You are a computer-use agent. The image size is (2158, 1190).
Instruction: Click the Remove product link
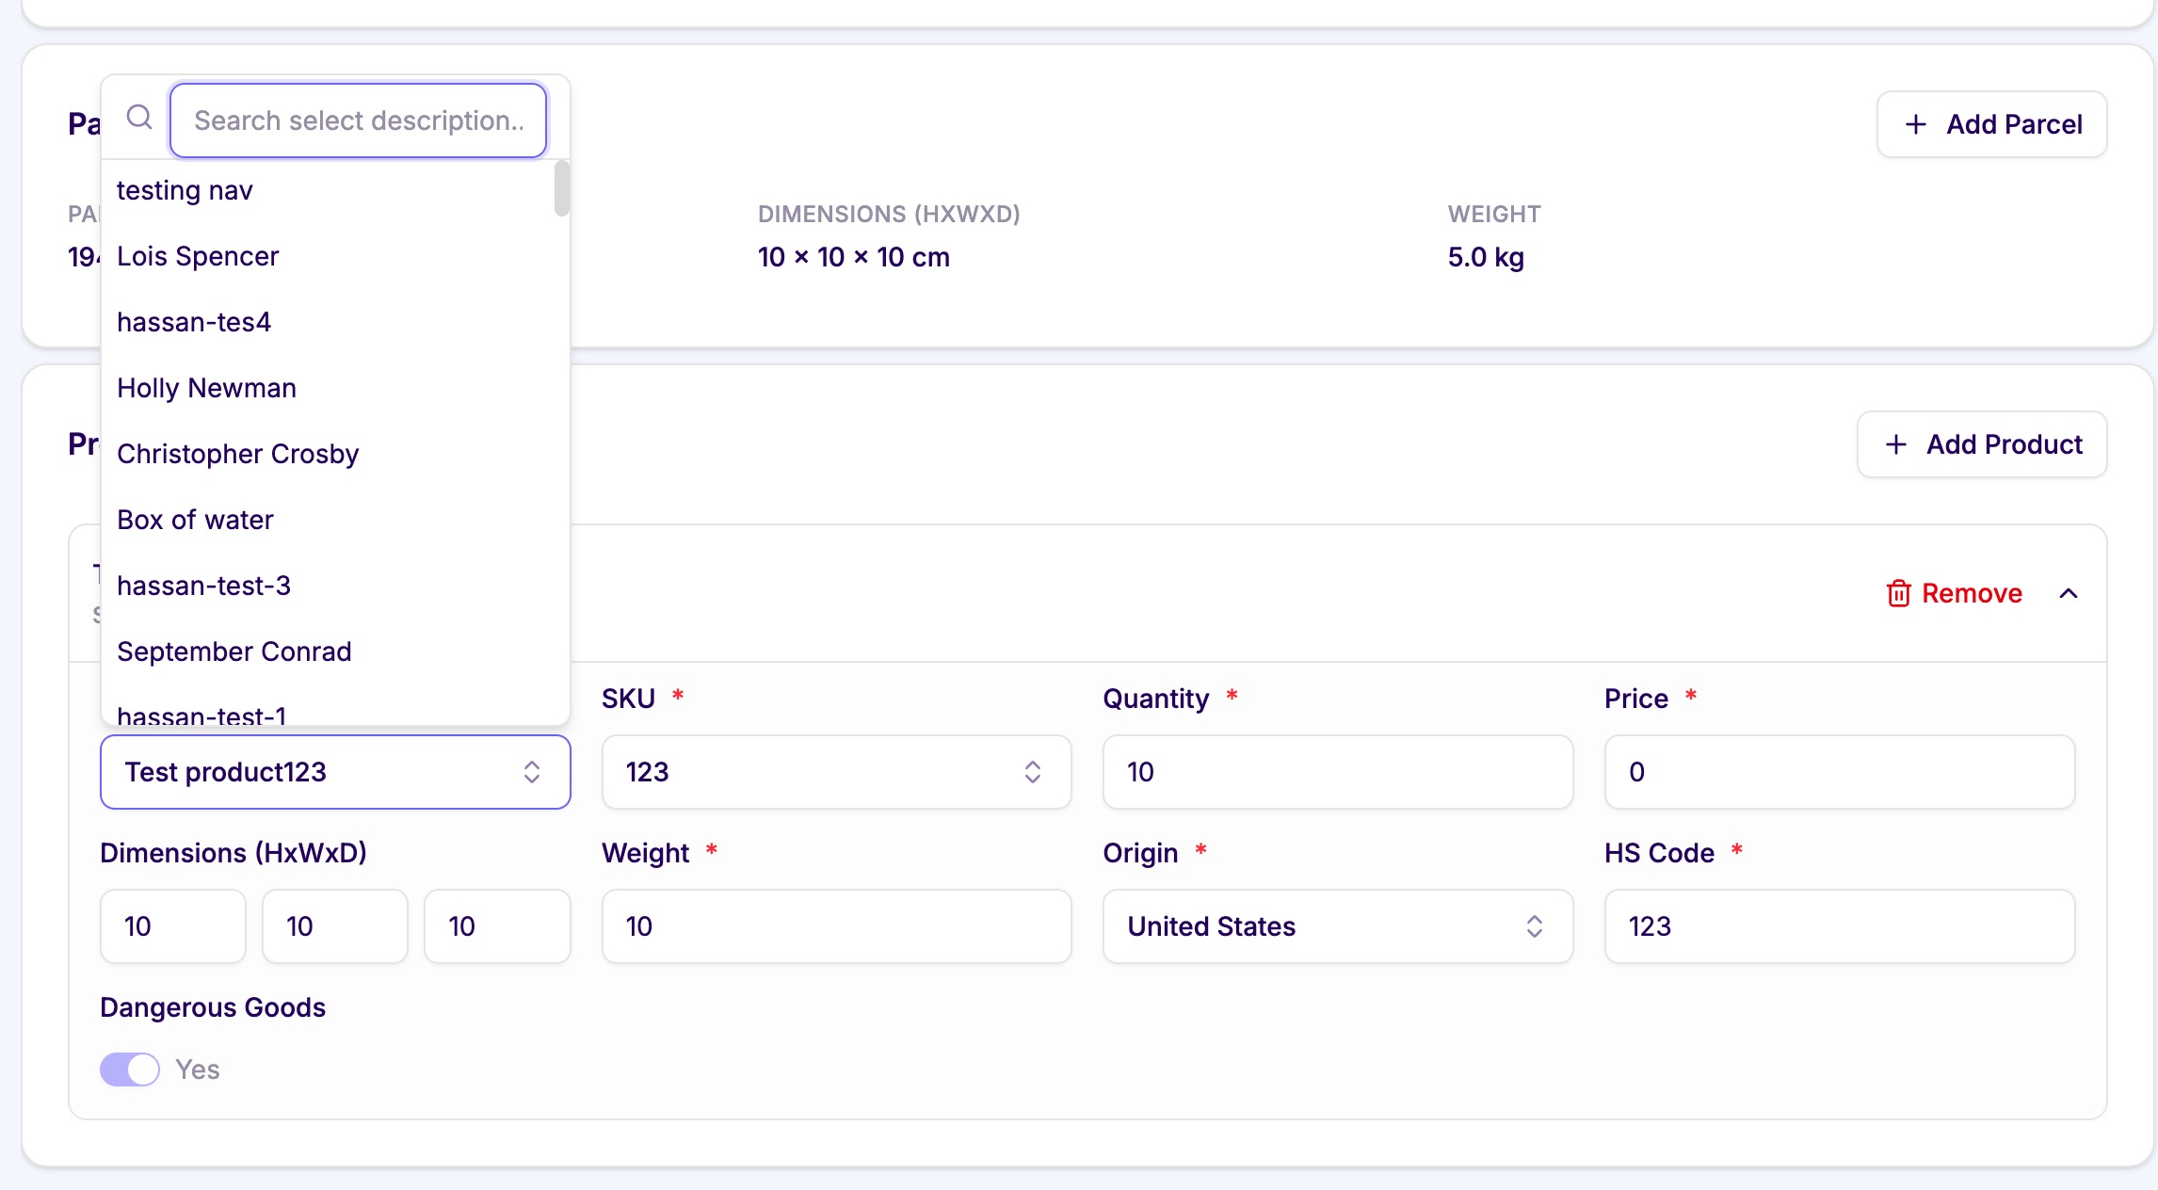[1971, 593]
